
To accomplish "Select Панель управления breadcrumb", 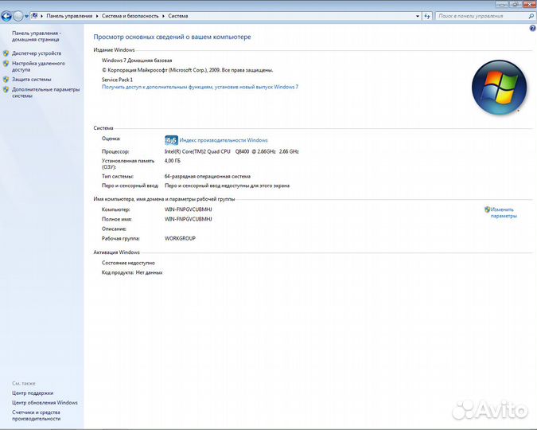I will click(69, 16).
